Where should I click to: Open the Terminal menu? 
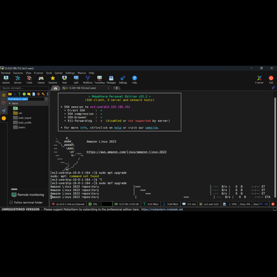click(6, 73)
